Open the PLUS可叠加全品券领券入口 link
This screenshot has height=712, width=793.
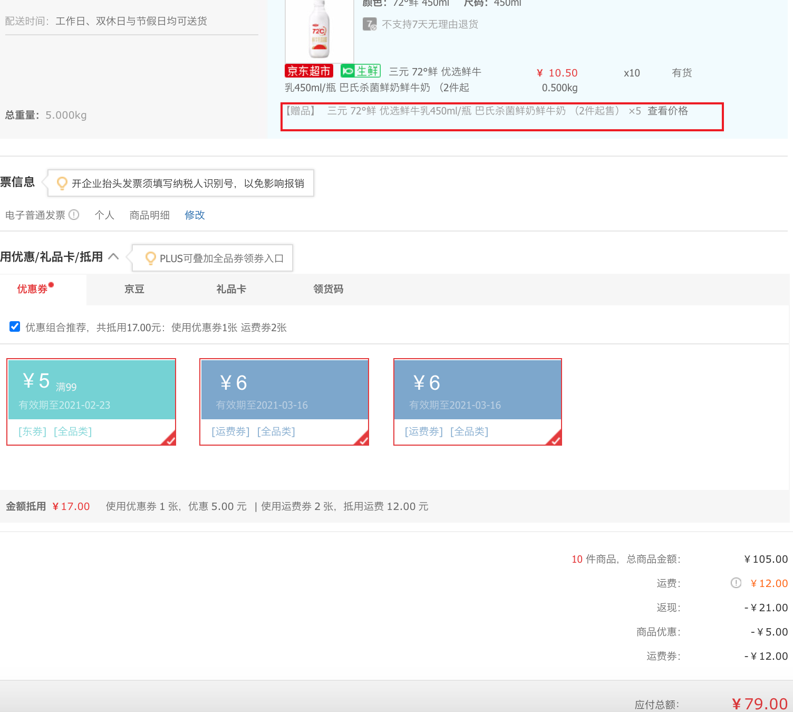(222, 258)
